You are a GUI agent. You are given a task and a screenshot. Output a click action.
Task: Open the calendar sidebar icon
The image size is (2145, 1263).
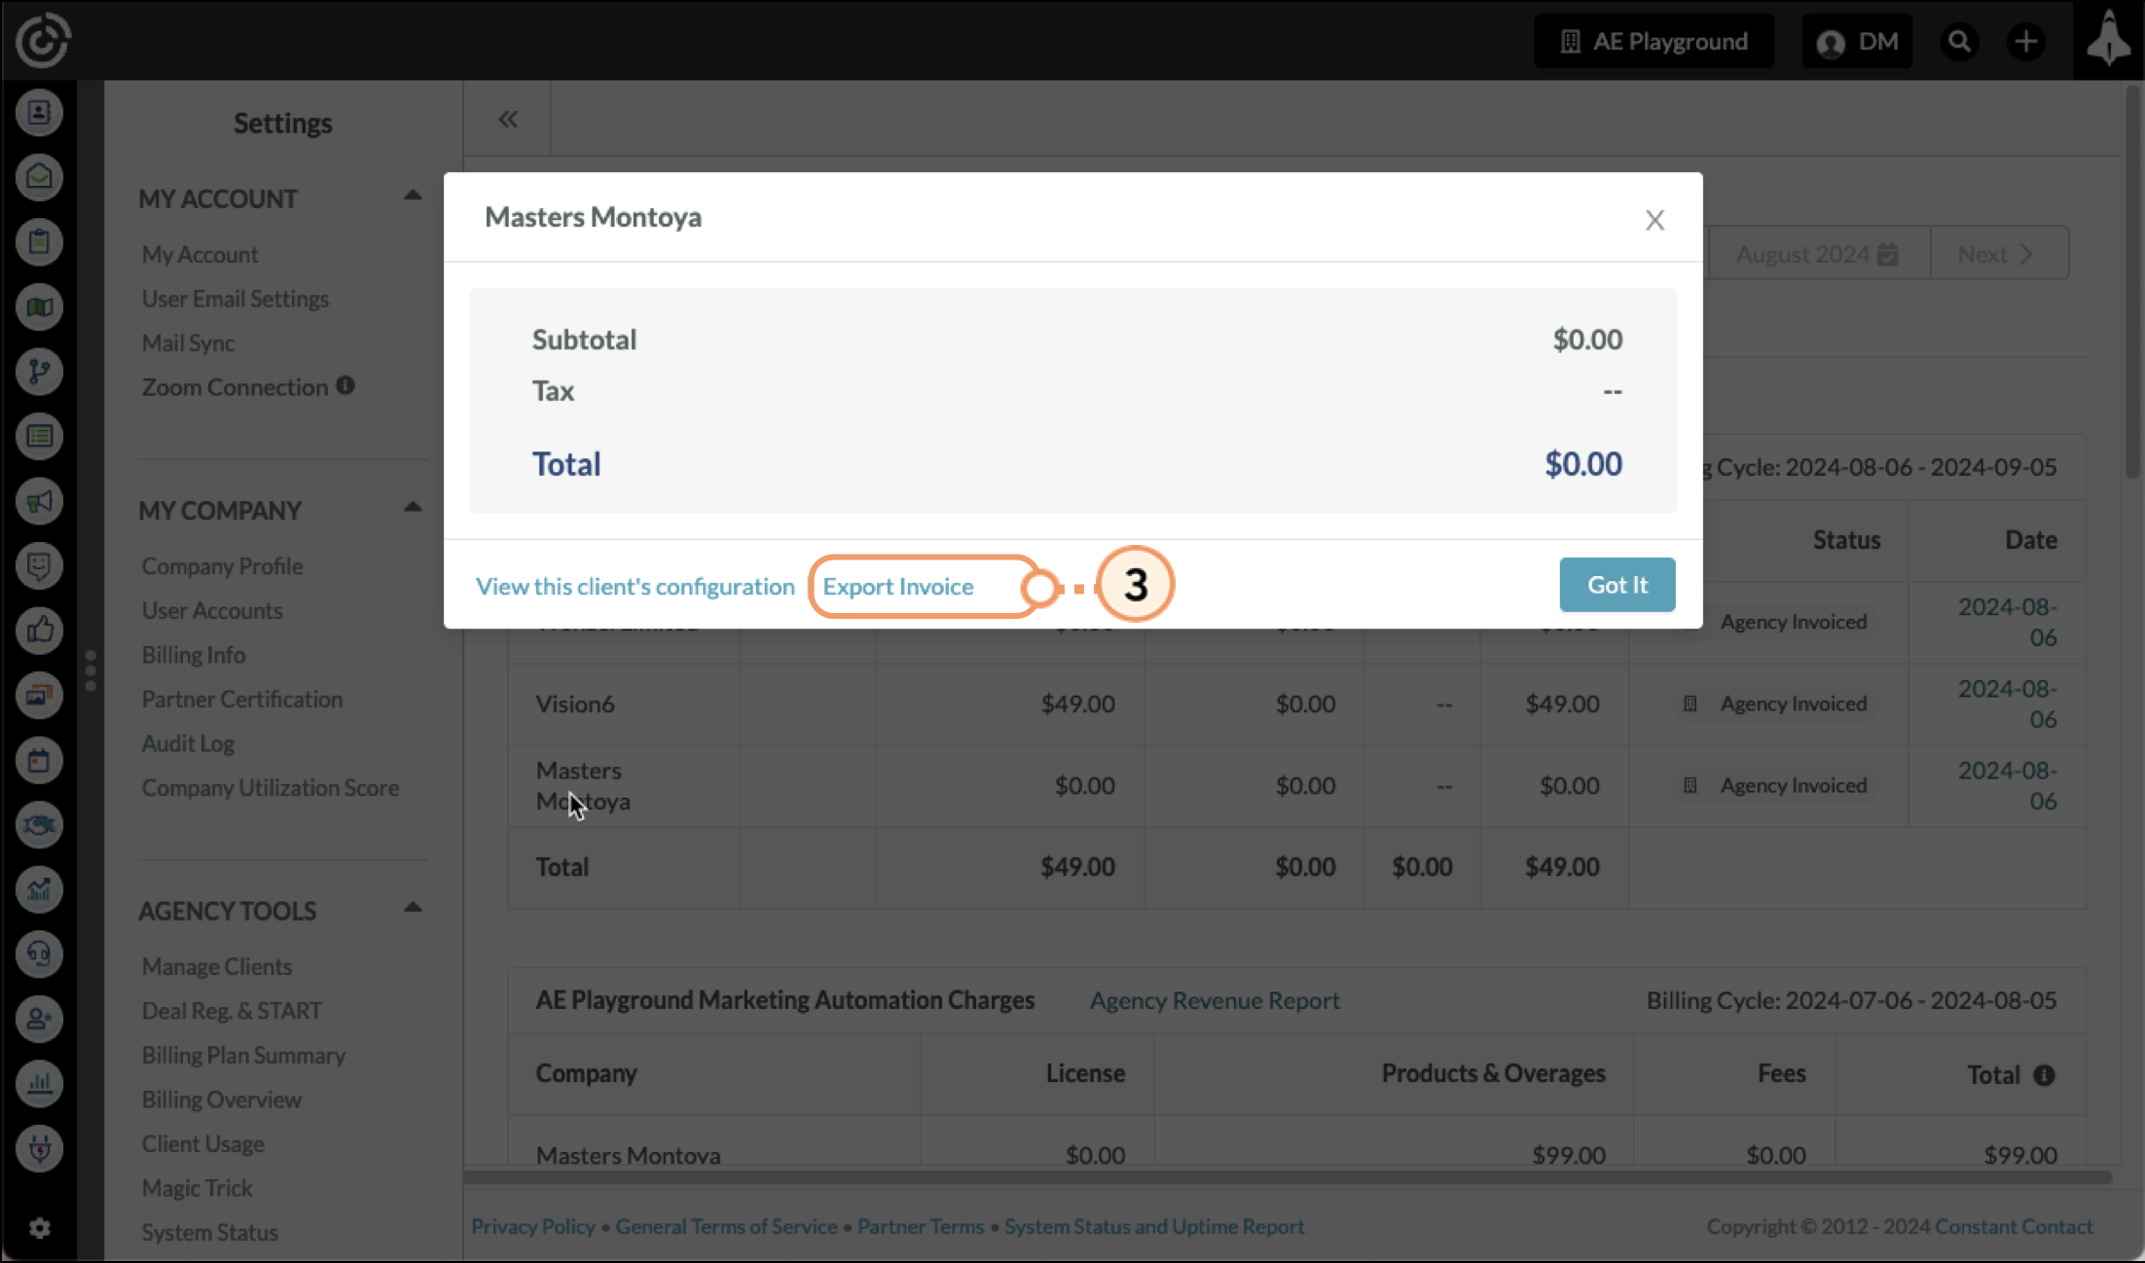tap(39, 760)
